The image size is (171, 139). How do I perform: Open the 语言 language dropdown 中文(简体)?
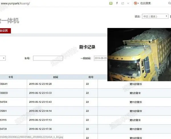pyautogui.click(x=155, y=16)
